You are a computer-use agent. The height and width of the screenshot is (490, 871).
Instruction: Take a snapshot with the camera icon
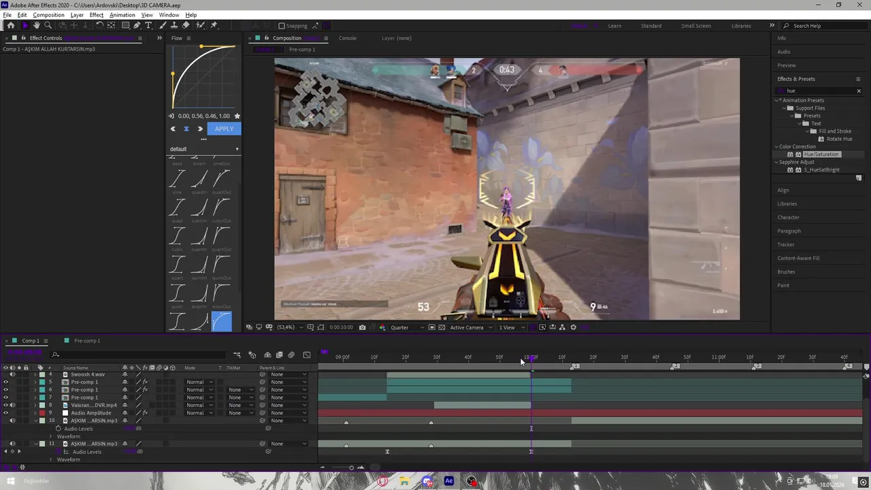(362, 327)
